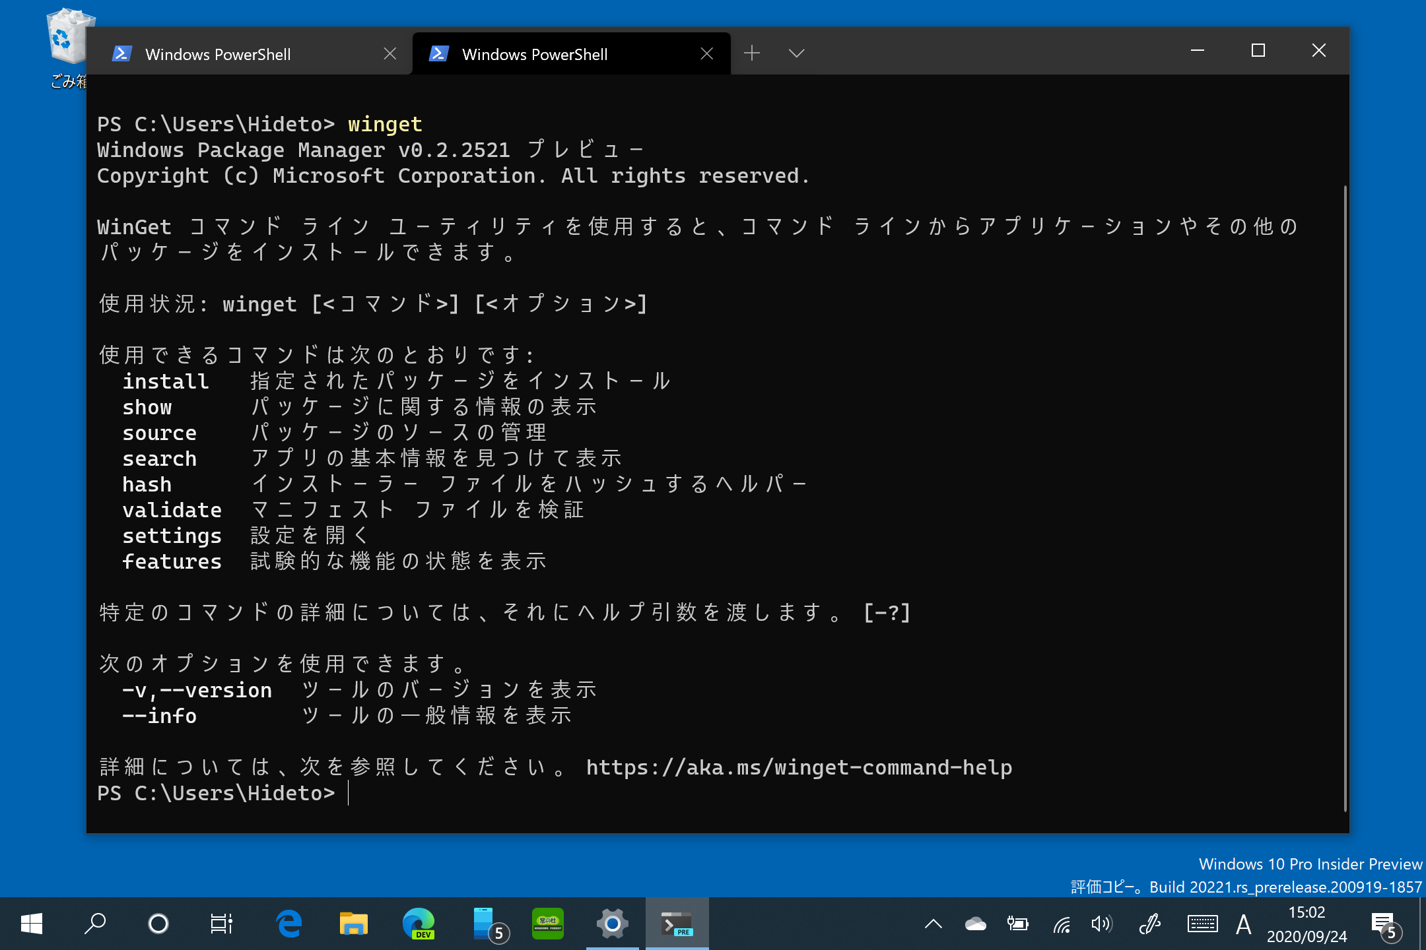Click the 'show' command text
The height and width of the screenshot is (950, 1426).
(x=147, y=407)
